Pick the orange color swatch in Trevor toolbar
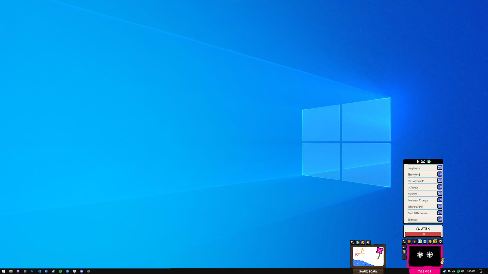Viewport: 488px width, 274px height. pyautogui.click(x=409, y=242)
